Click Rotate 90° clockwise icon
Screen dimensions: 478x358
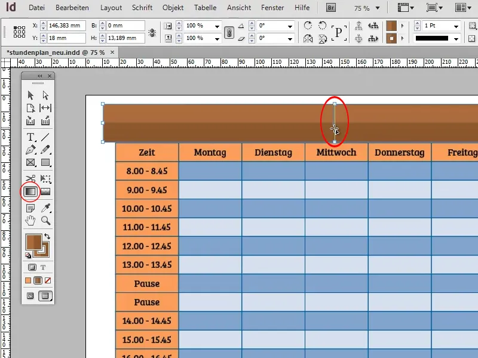point(308,26)
